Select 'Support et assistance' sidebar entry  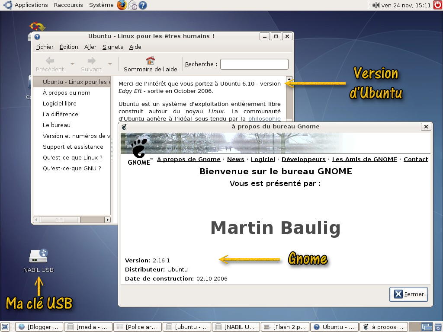coord(72,147)
